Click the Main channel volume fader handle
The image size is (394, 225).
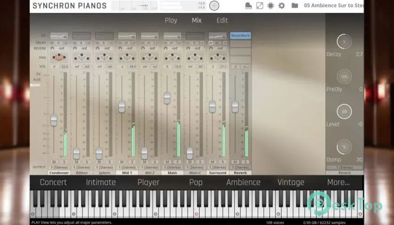(x=167, y=98)
